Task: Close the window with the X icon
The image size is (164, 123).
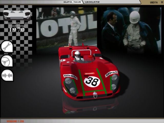Action: coord(162,2)
